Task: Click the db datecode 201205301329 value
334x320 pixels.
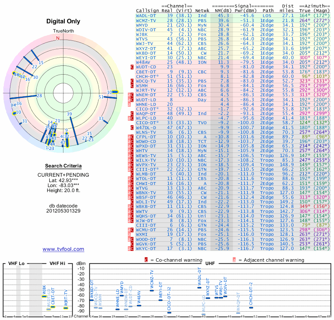Action: pos(63,211)
